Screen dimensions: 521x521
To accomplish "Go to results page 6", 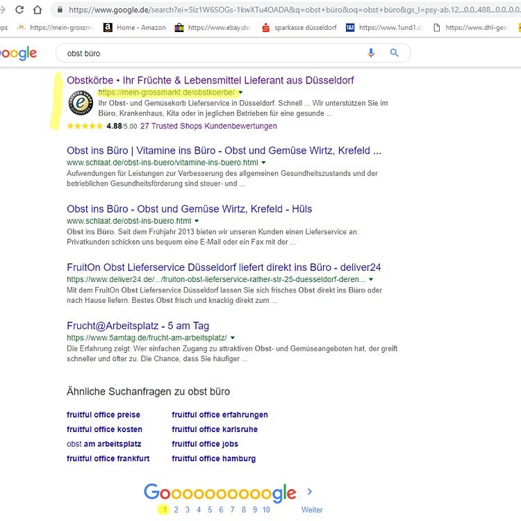I will (222, 510).
